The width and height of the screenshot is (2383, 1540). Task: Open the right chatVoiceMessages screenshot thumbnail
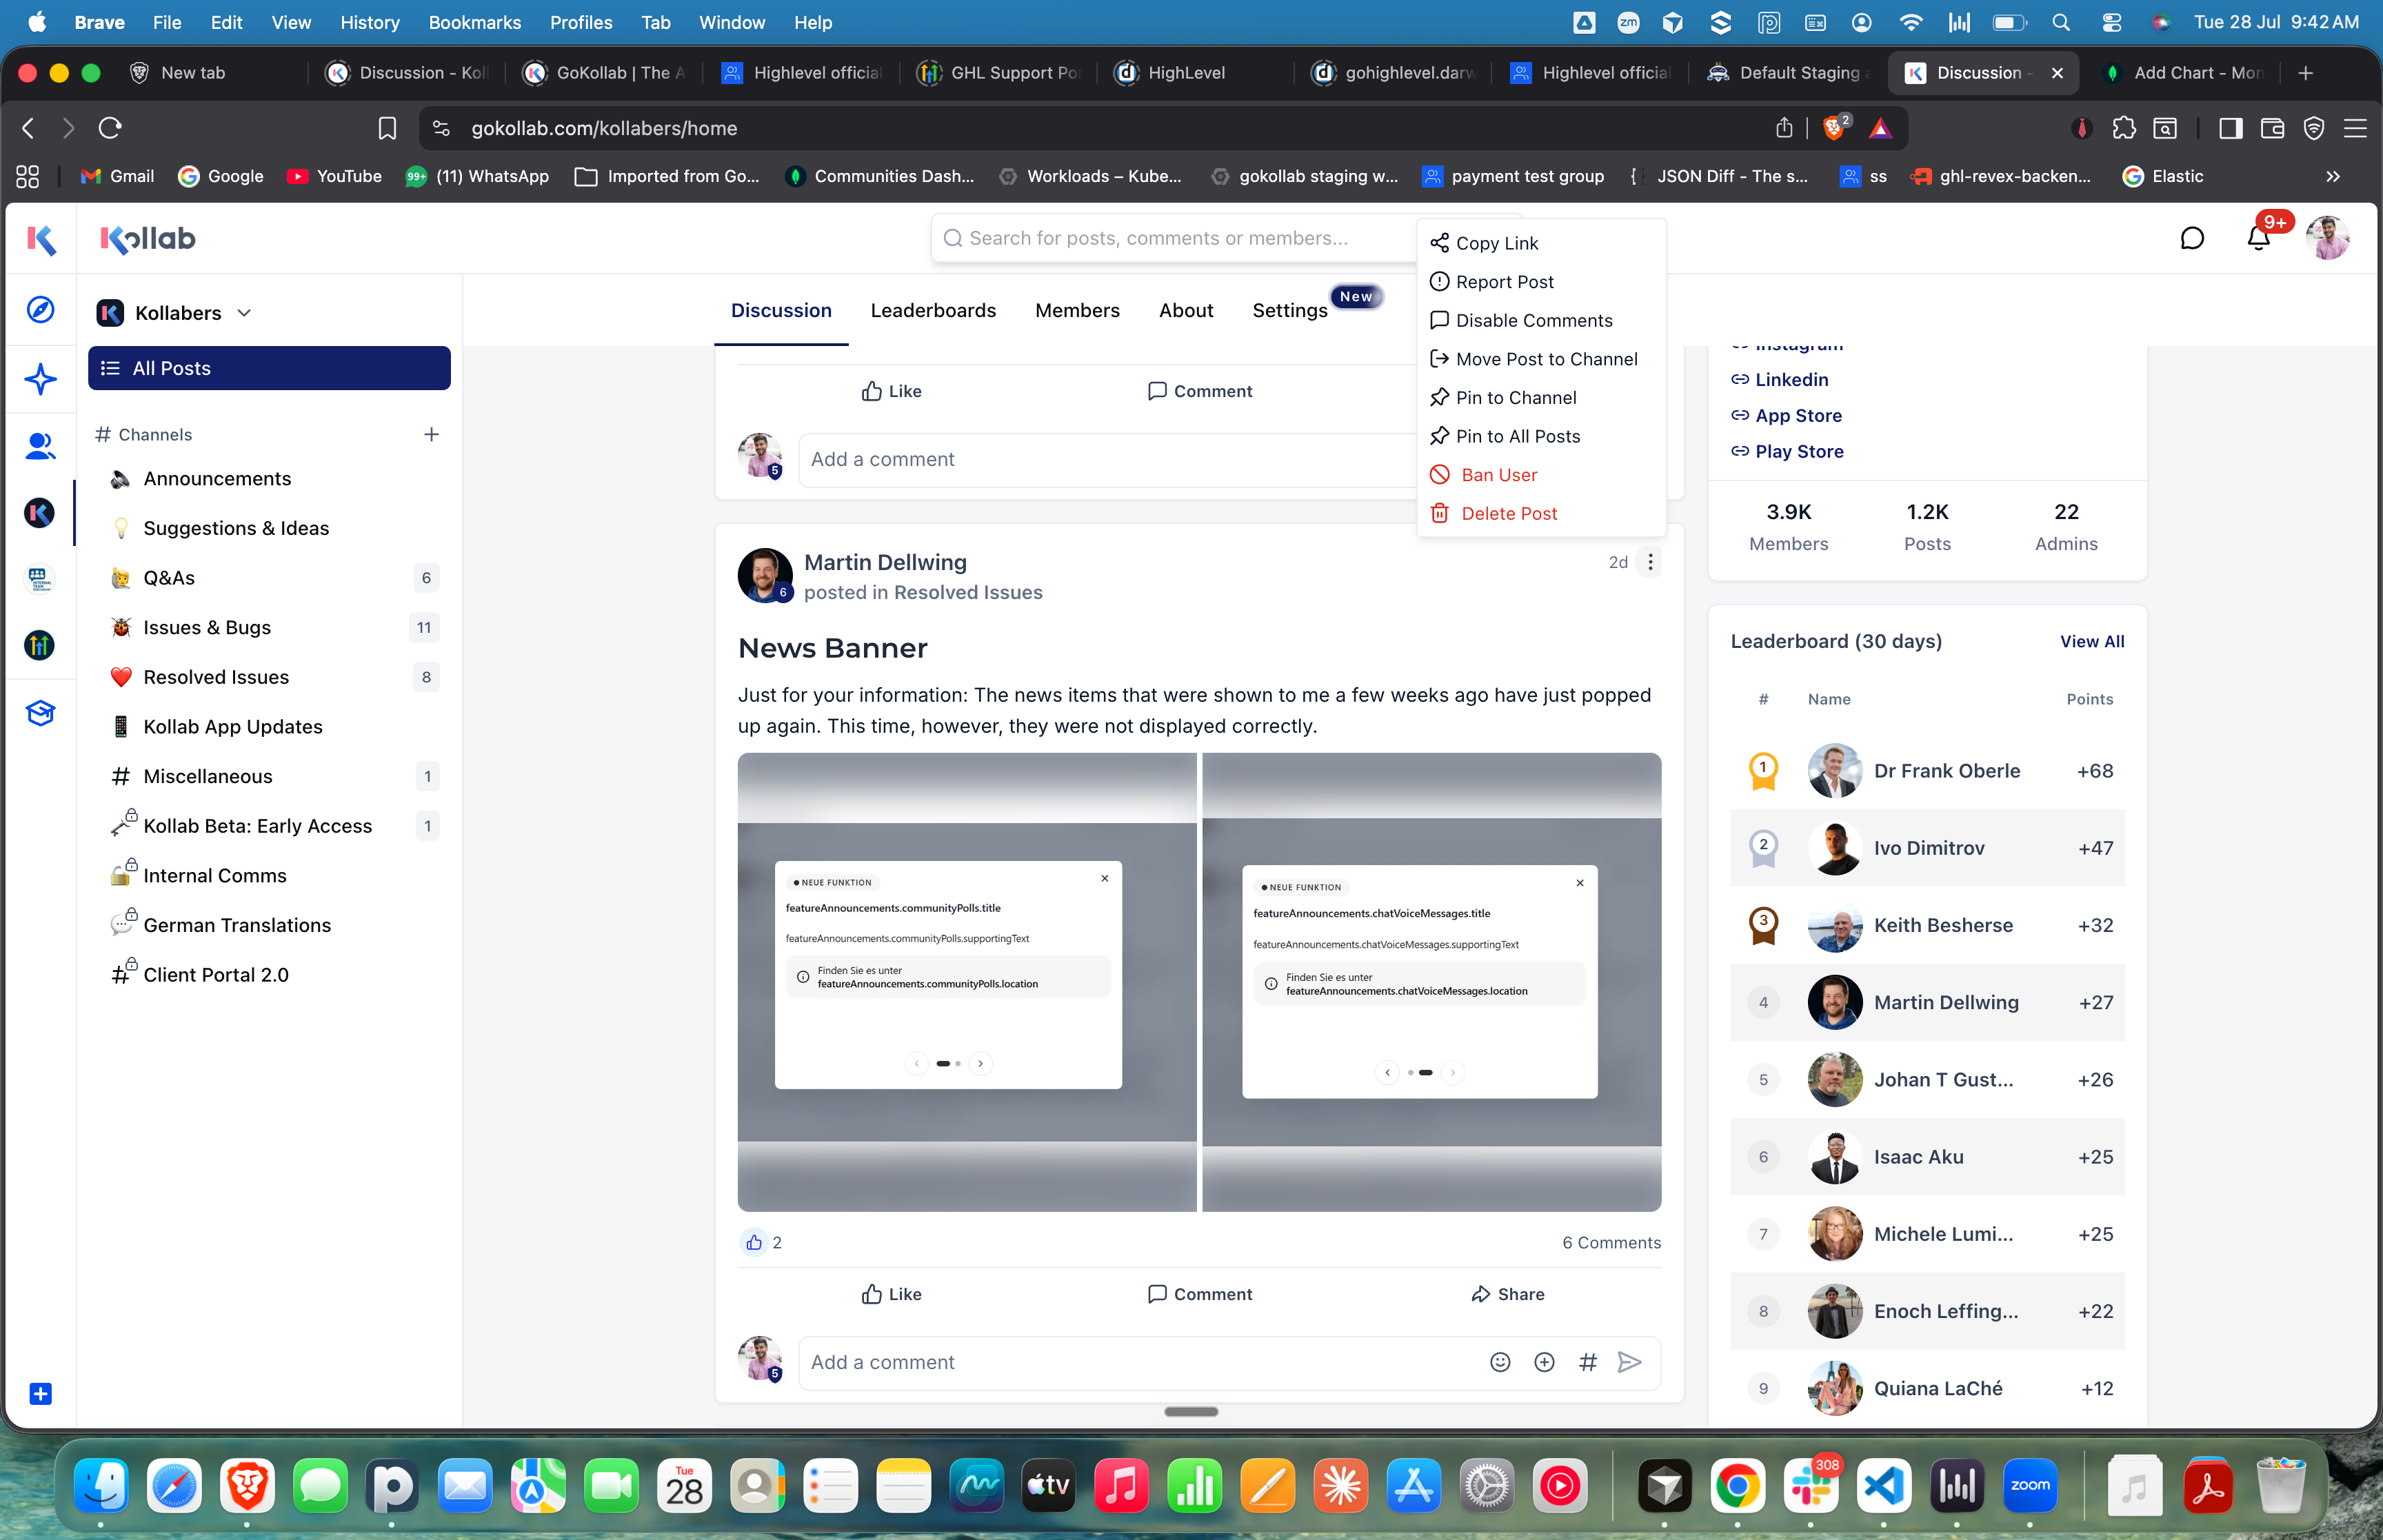point(1432,982)
